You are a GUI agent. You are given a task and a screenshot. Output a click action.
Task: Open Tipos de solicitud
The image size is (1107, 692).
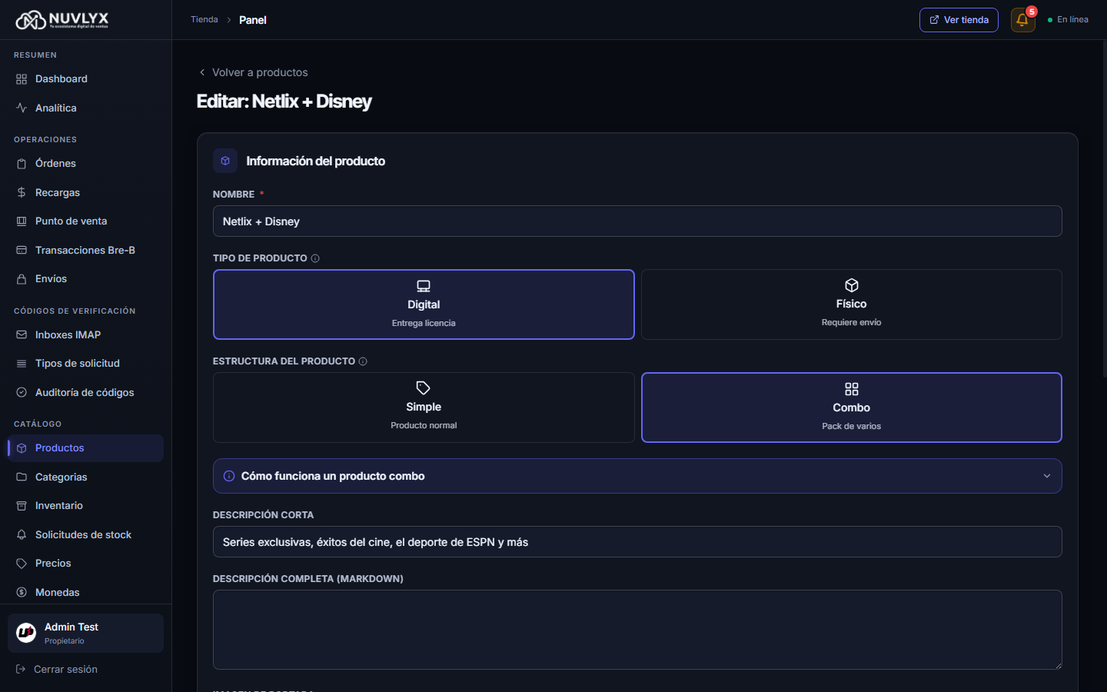click(x=86, y=364)
